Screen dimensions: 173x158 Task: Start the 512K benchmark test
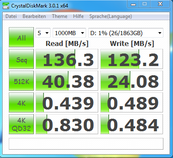[21, 81]
